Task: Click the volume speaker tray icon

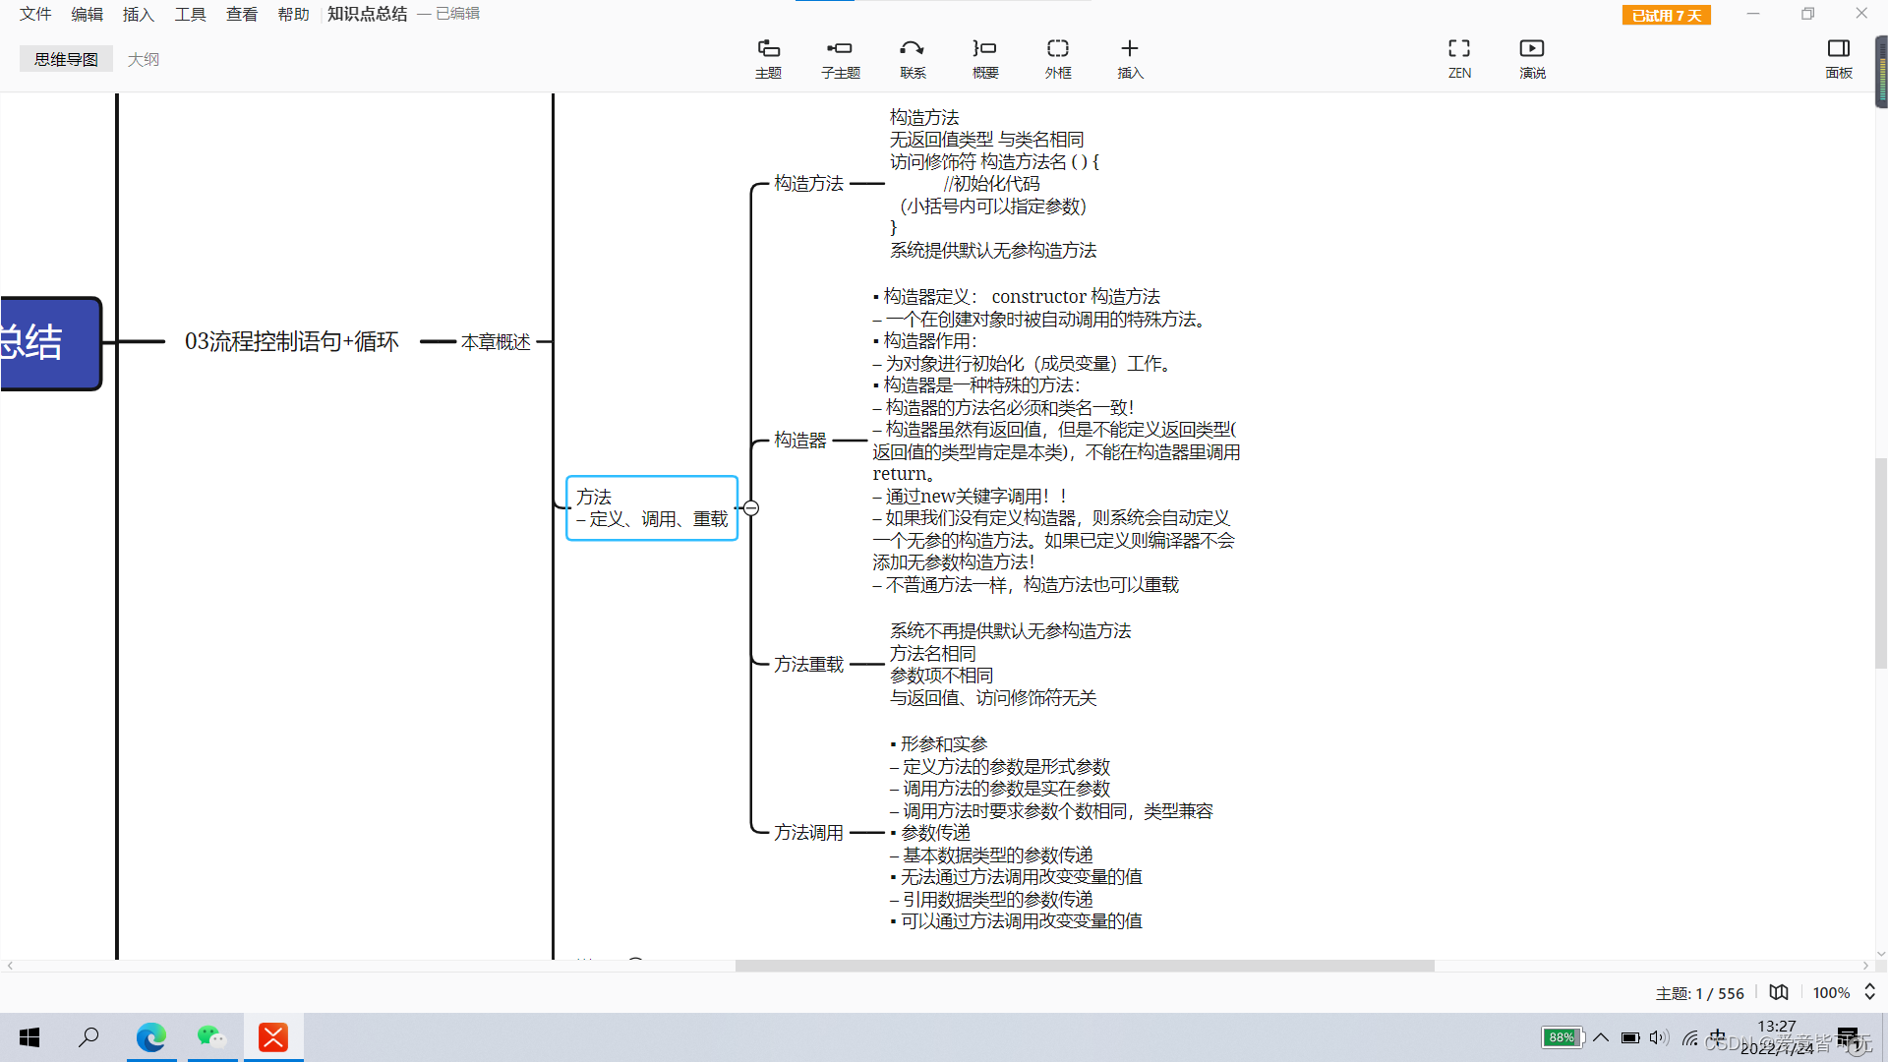Action: click(1659, 1037)
